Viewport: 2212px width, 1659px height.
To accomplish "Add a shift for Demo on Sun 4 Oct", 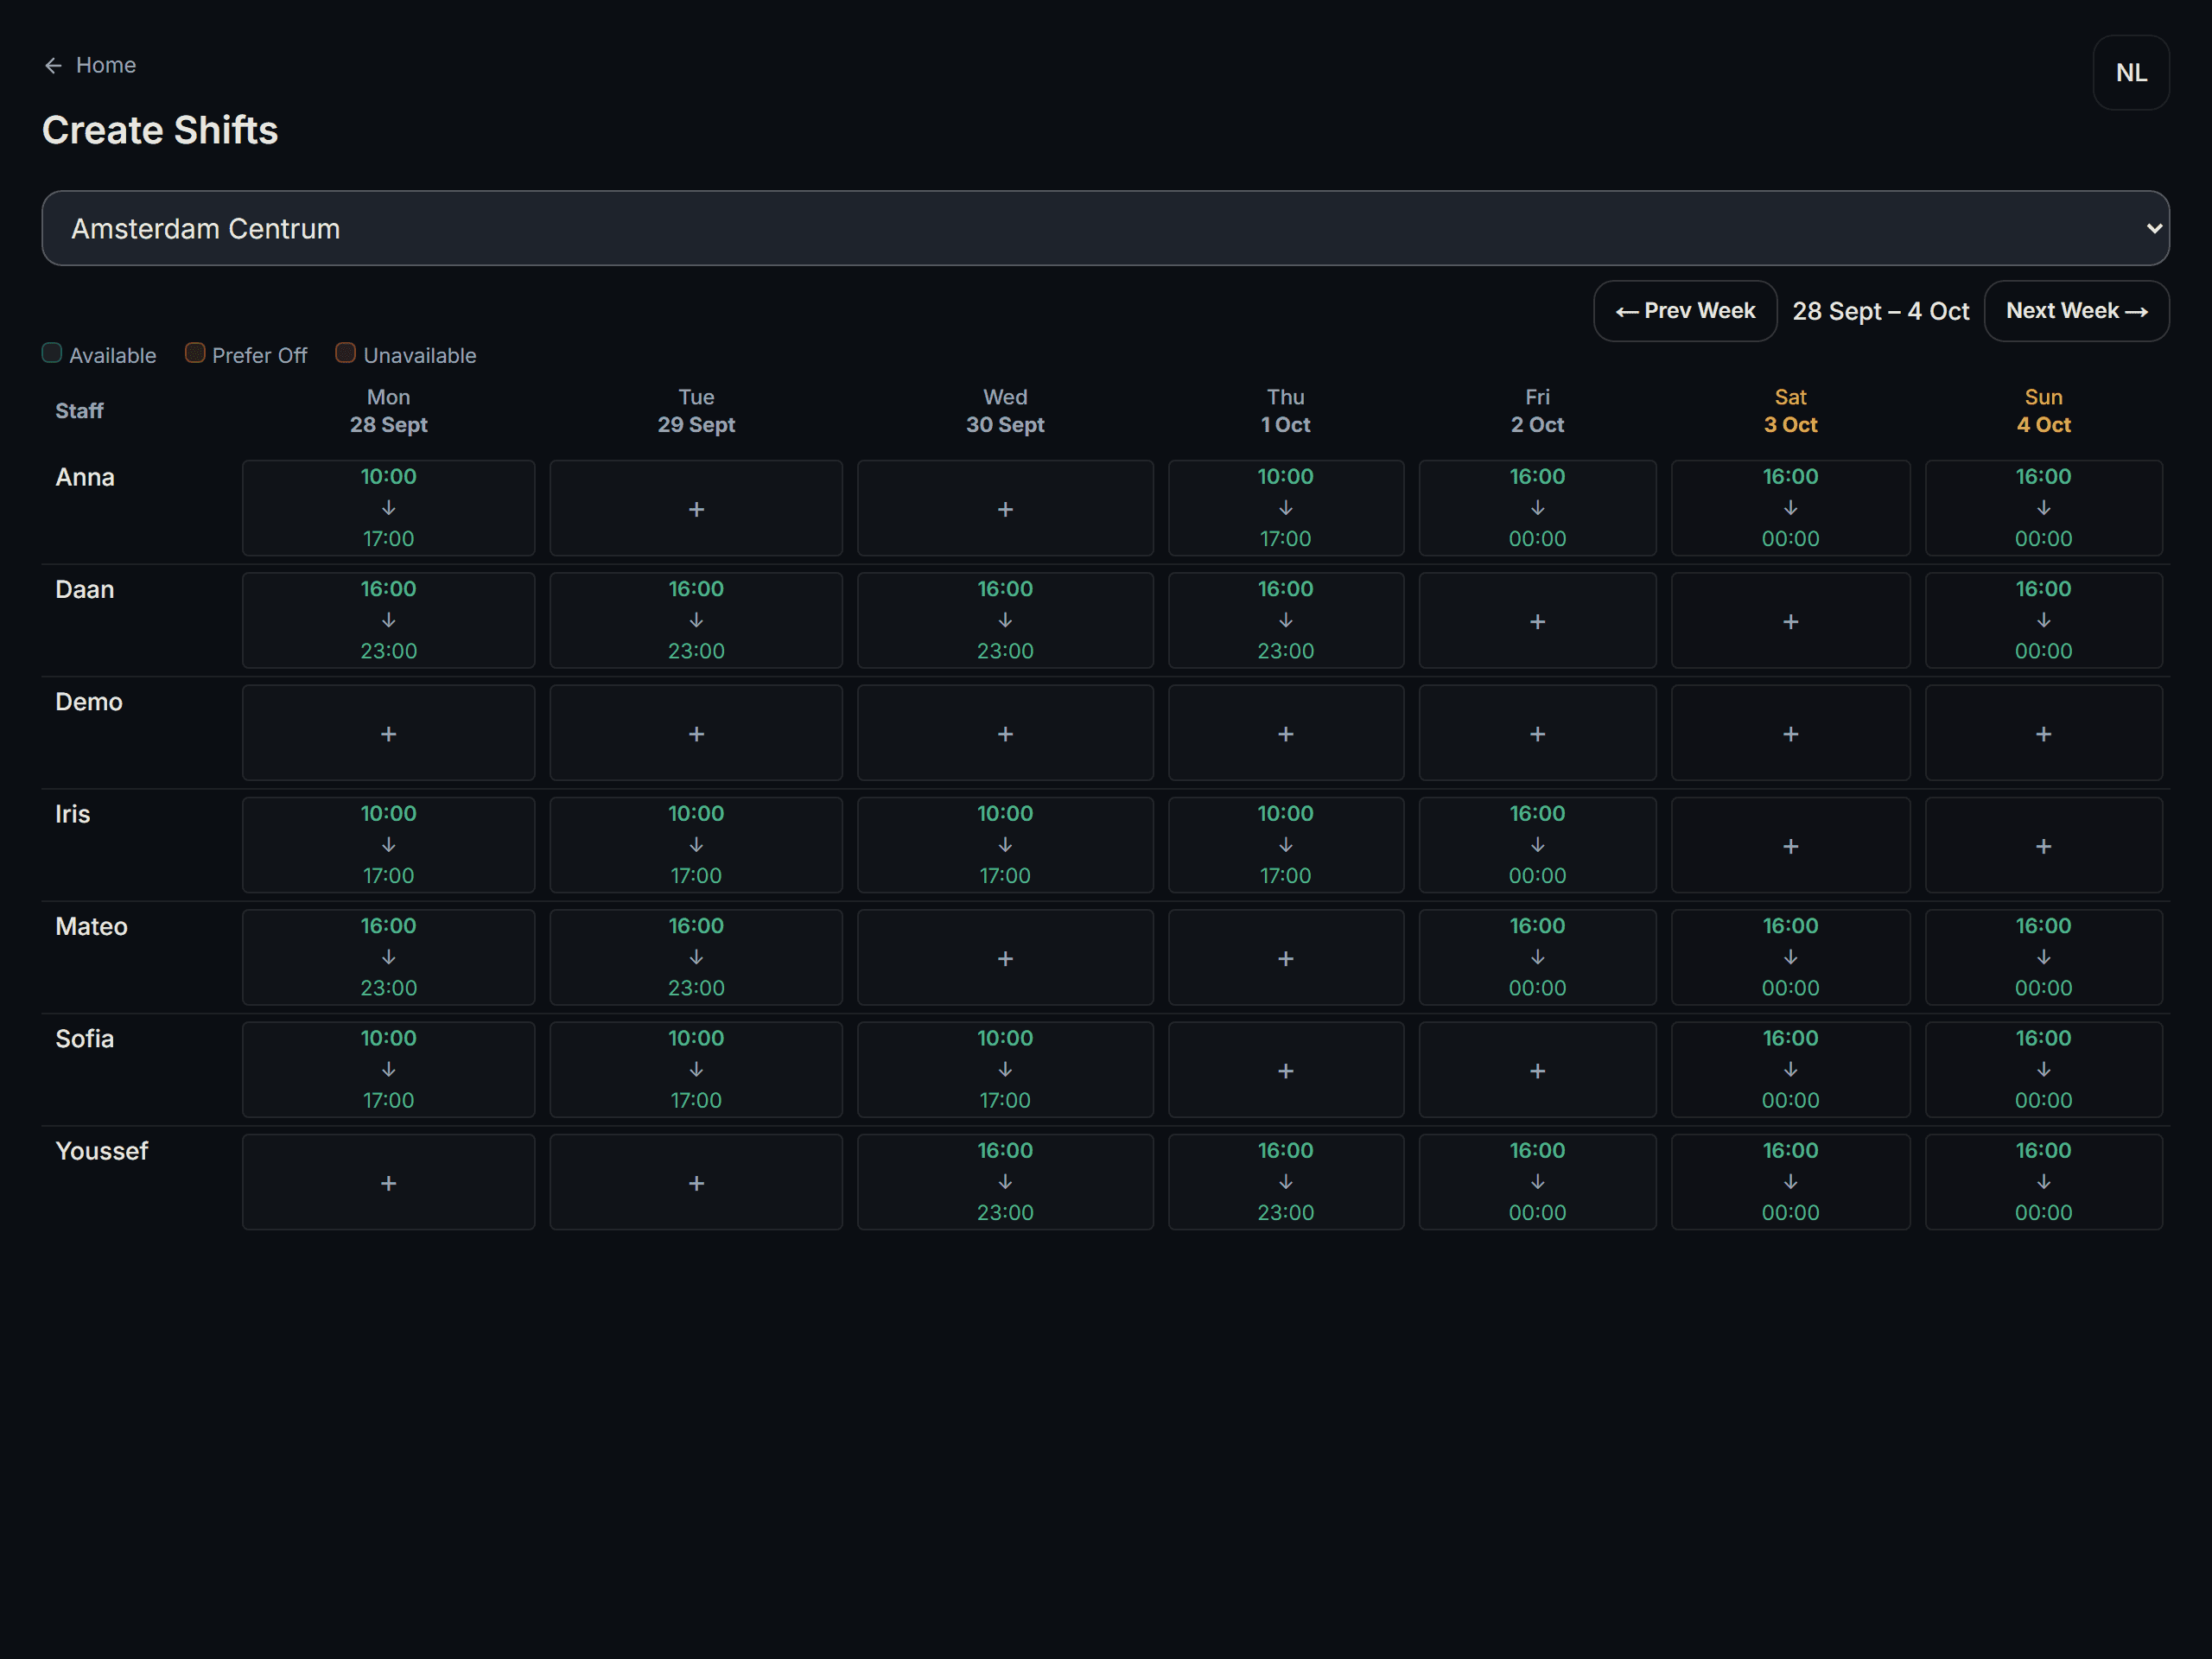I will [2044, 733].
